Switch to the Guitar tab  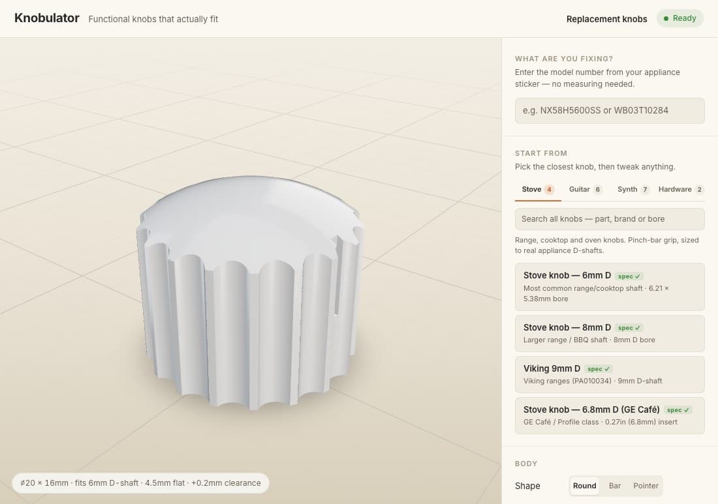point(585,189)
